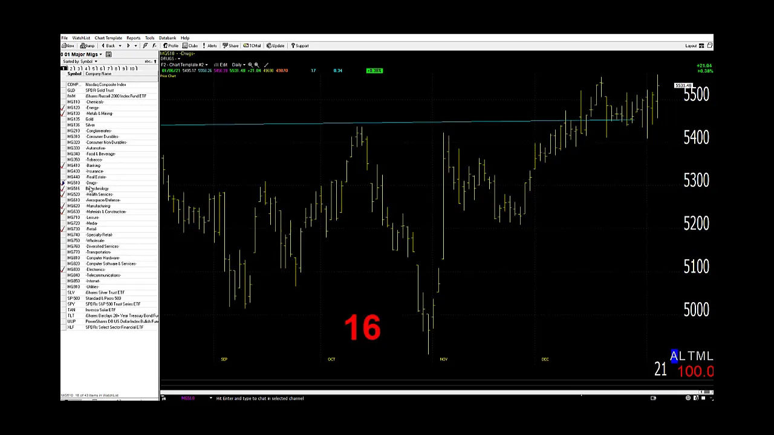Open the Reports menu
Viewport: 774px width, 435px height.
(x=133, y=38)
